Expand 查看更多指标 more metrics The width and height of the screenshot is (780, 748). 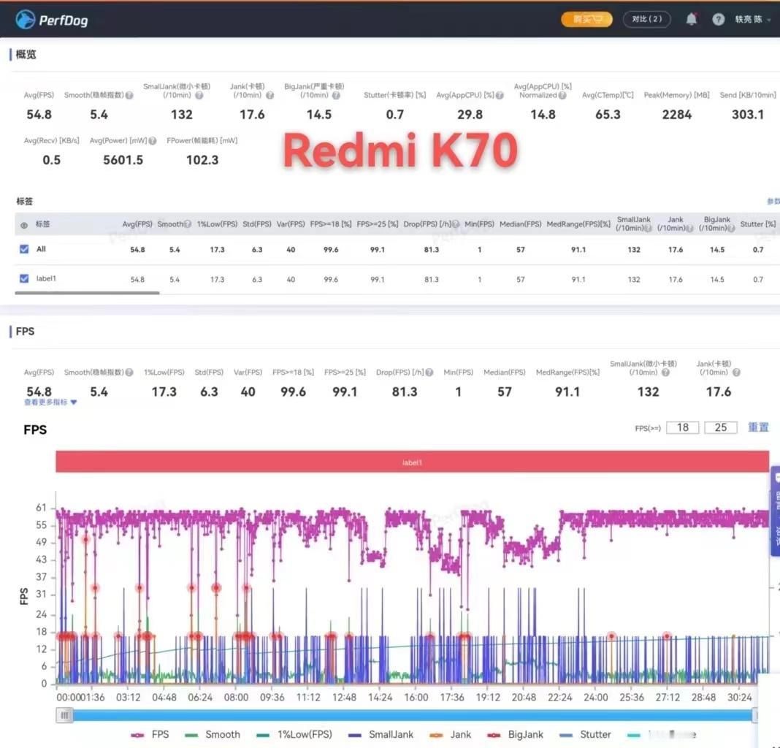[50, 402]
